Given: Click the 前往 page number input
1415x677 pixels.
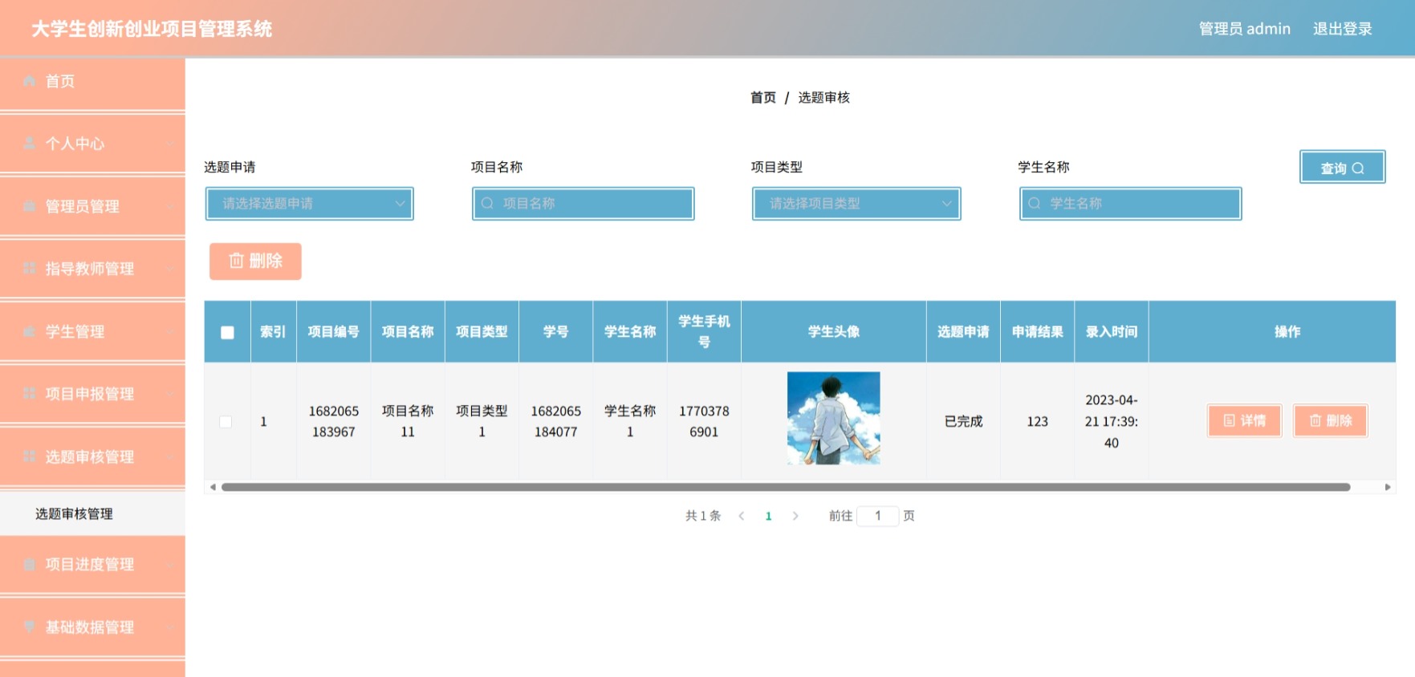Looking at the screenshot, I should [878, 516].
